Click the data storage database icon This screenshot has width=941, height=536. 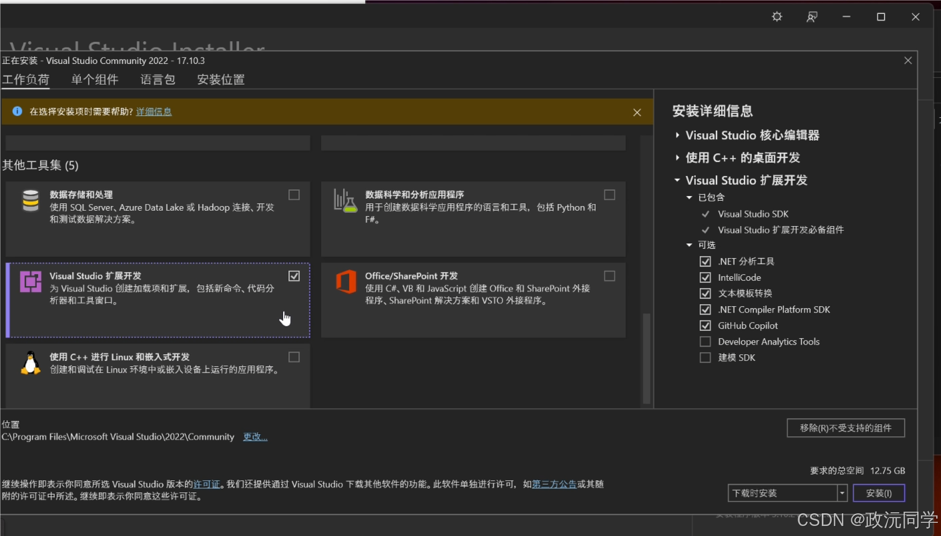coord(31,201)
